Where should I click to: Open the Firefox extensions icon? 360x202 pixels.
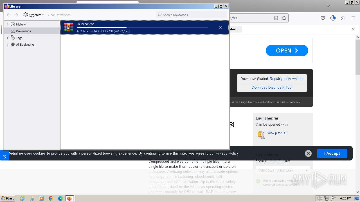click(343, 18)
